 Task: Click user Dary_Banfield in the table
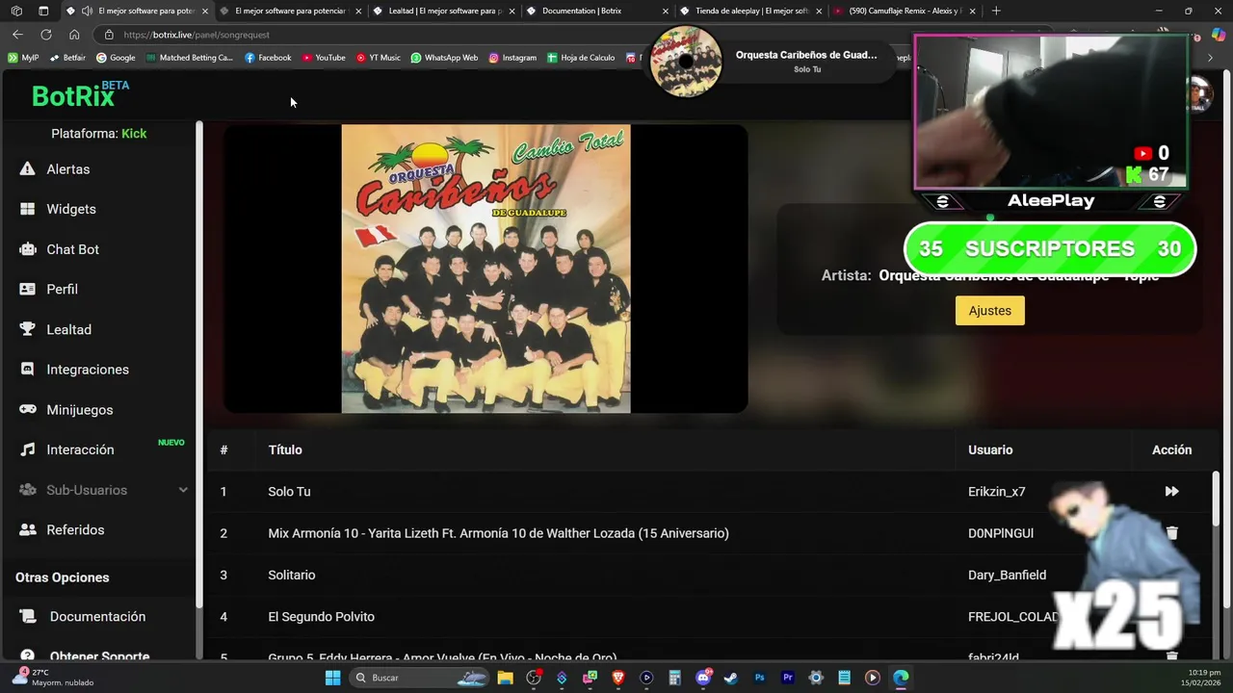tap(1007, 575)
